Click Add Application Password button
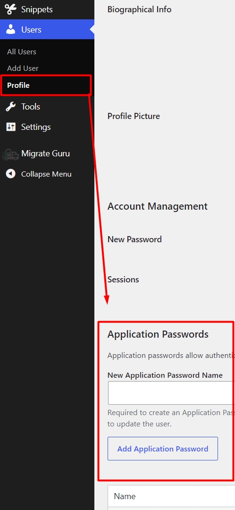235x510 pixels. (x=163, y=449)
